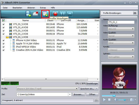Click the Browsen... button
The width and height of the screenshot is (139, 105).
click(79, 94)
